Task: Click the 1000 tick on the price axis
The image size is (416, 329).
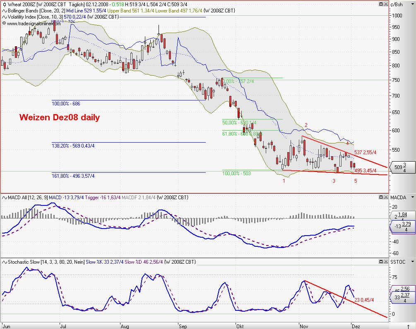Action: coord(397,16)
